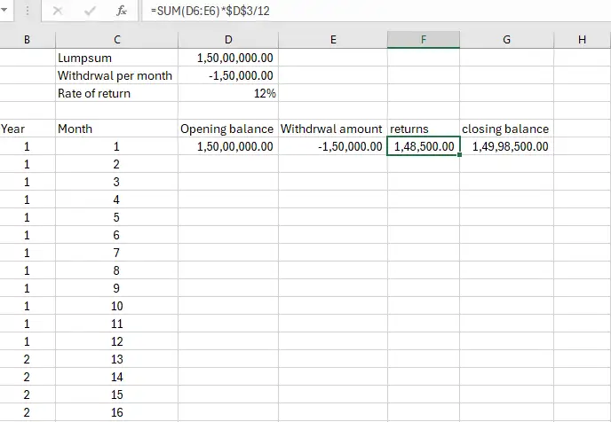The width and height of the screenshot is (611, 422).
Task: Select the closing balance 1,49,98,500.00 cell
Action: [506, 146]
